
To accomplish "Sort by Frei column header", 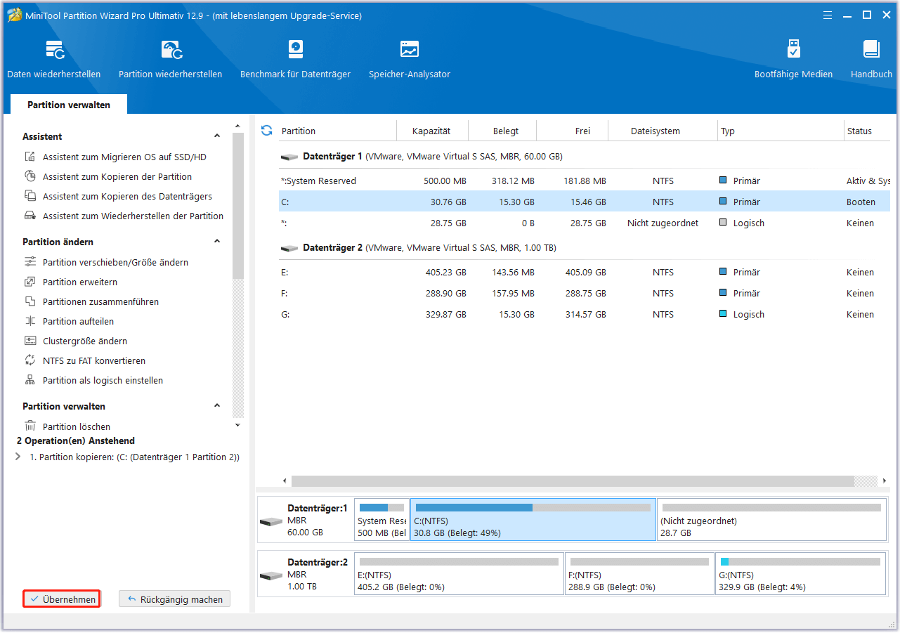I will coord(582,131).
